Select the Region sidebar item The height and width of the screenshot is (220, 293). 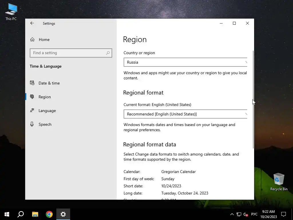pos(71,97)
